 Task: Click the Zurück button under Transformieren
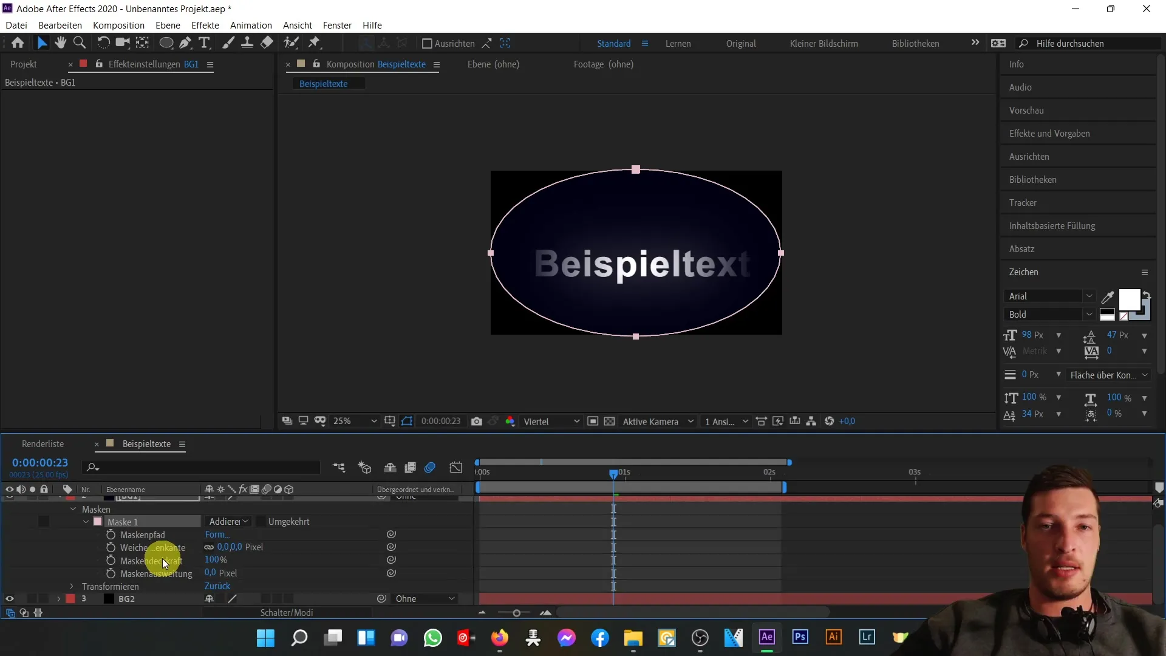[218, 586]
